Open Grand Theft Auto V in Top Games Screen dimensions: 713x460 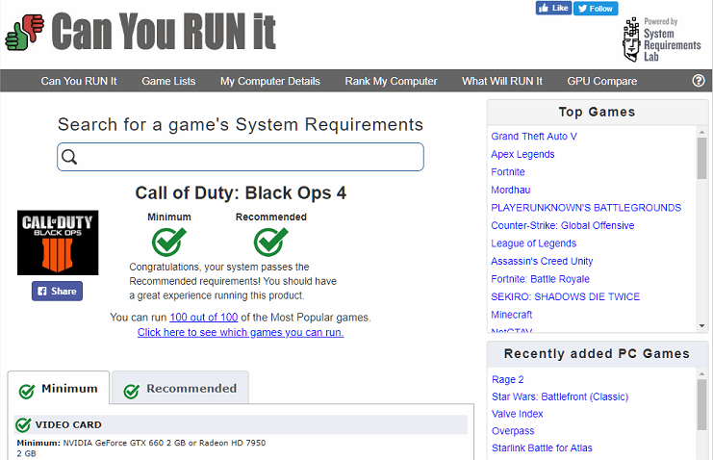point(534,137)
